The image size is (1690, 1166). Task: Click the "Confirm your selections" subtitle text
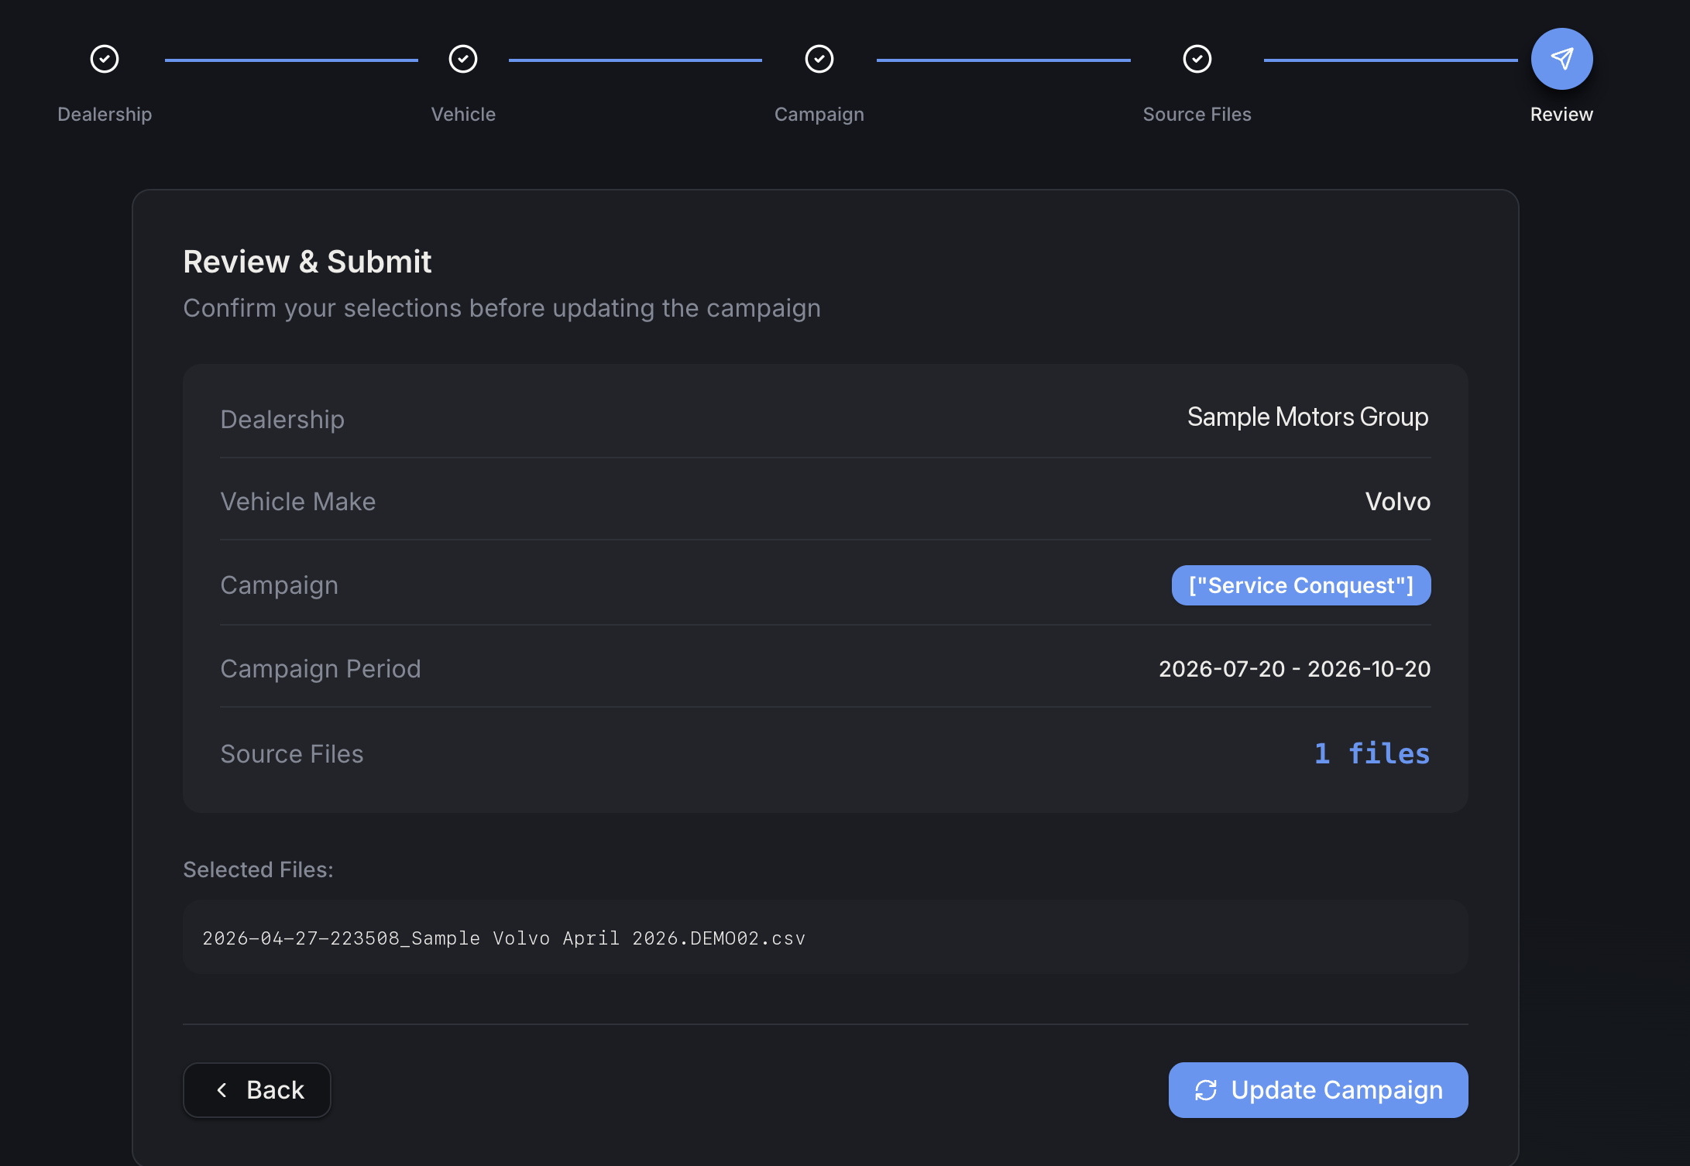click(502, 308)
